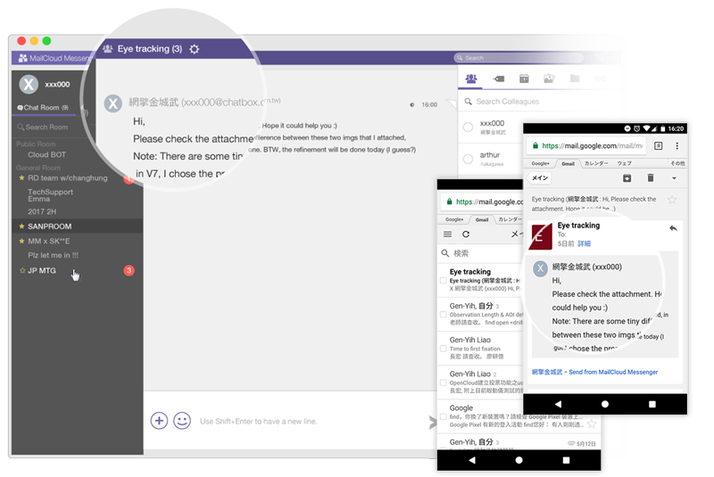The width and height of the screenshot is (714, 477).
Task: Open the emoji smiley picker
Action: [x=182, y=421]
